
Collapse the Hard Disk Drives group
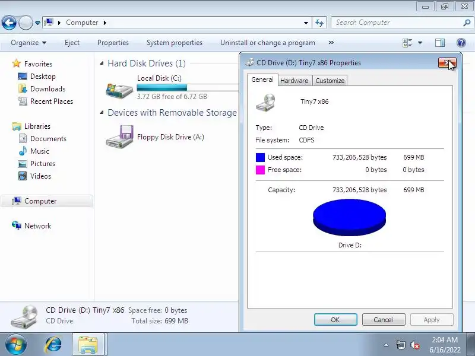coord(102,63)
